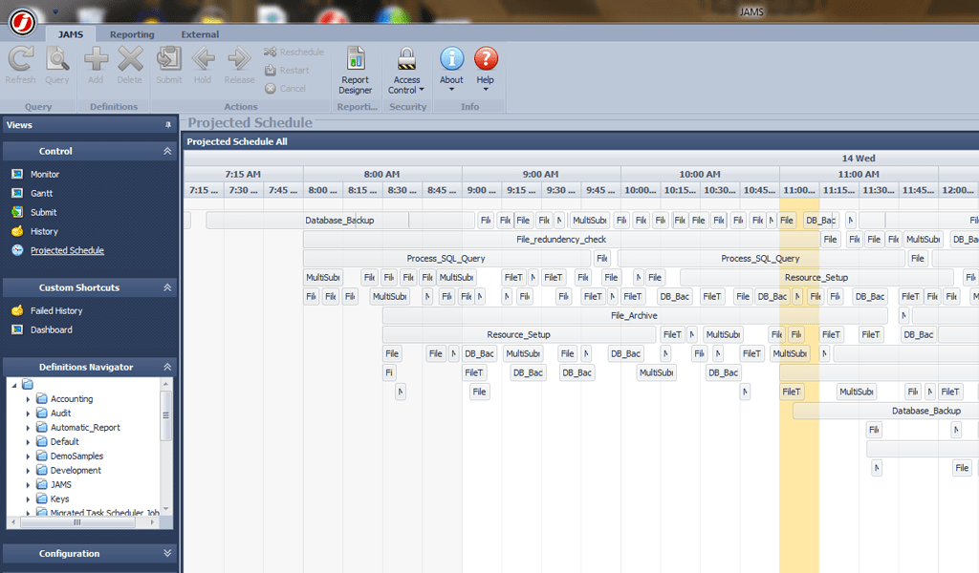Image resolution: width=979 pixels, height=573 pixels.
Task: Expand the Configuration section
Action: [166, 553]
